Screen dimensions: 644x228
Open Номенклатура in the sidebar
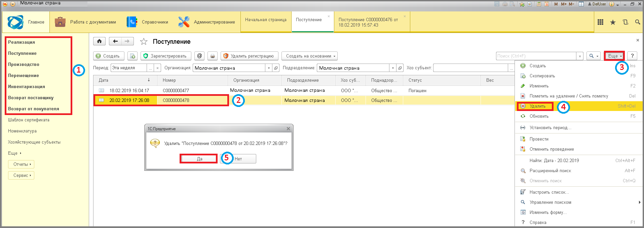(x=22, y=131)
